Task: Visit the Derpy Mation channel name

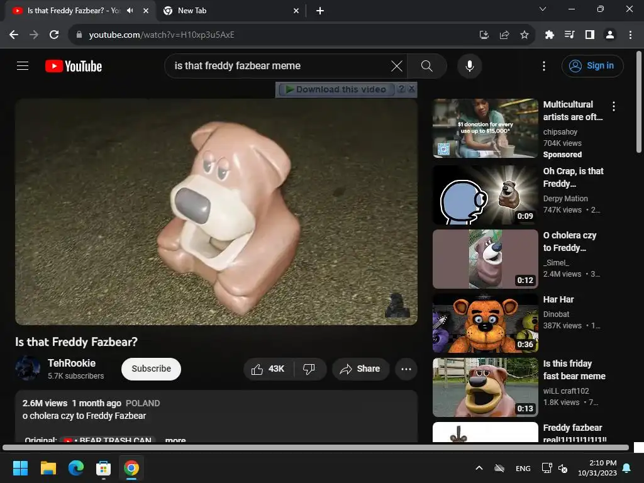Action: (x=565, y=198)
